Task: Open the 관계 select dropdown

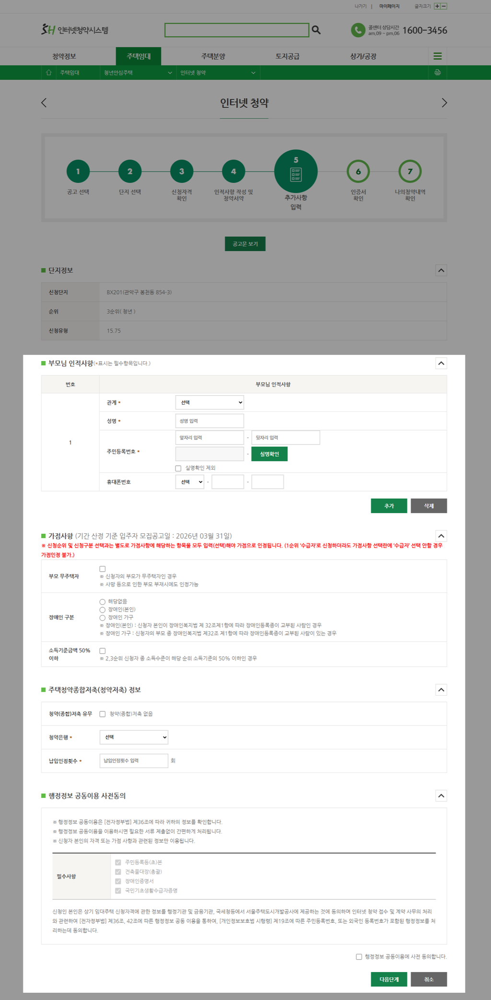Action: point(210,402)
